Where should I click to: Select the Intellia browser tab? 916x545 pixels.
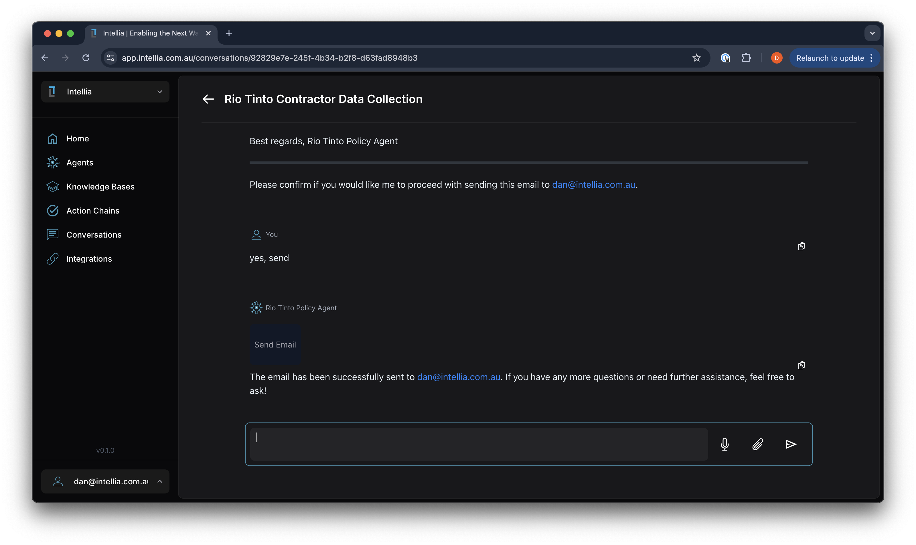[x=151, y=33]
